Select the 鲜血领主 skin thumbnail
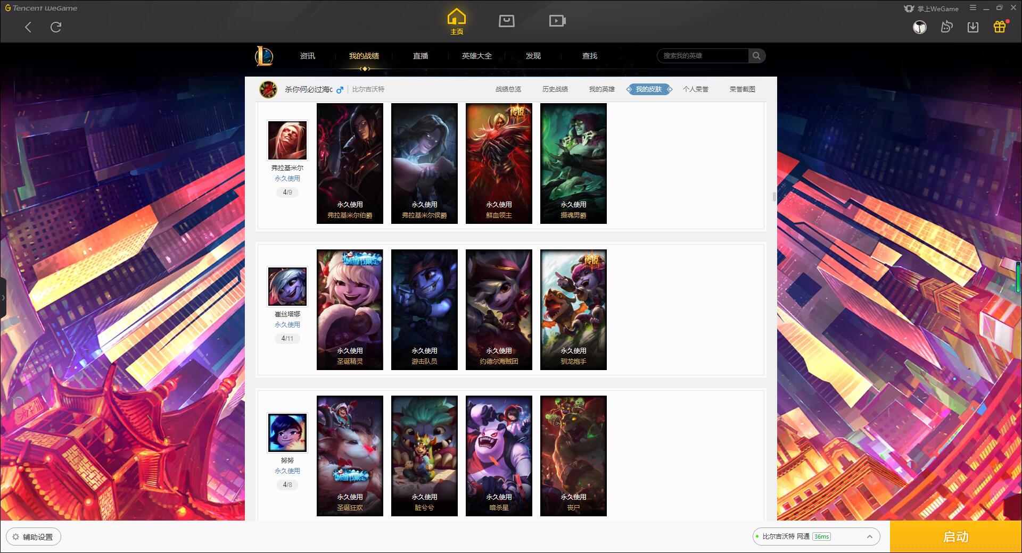Image resolution: width=1022 pixels, height=553 pixels. [x=499, y=163]
